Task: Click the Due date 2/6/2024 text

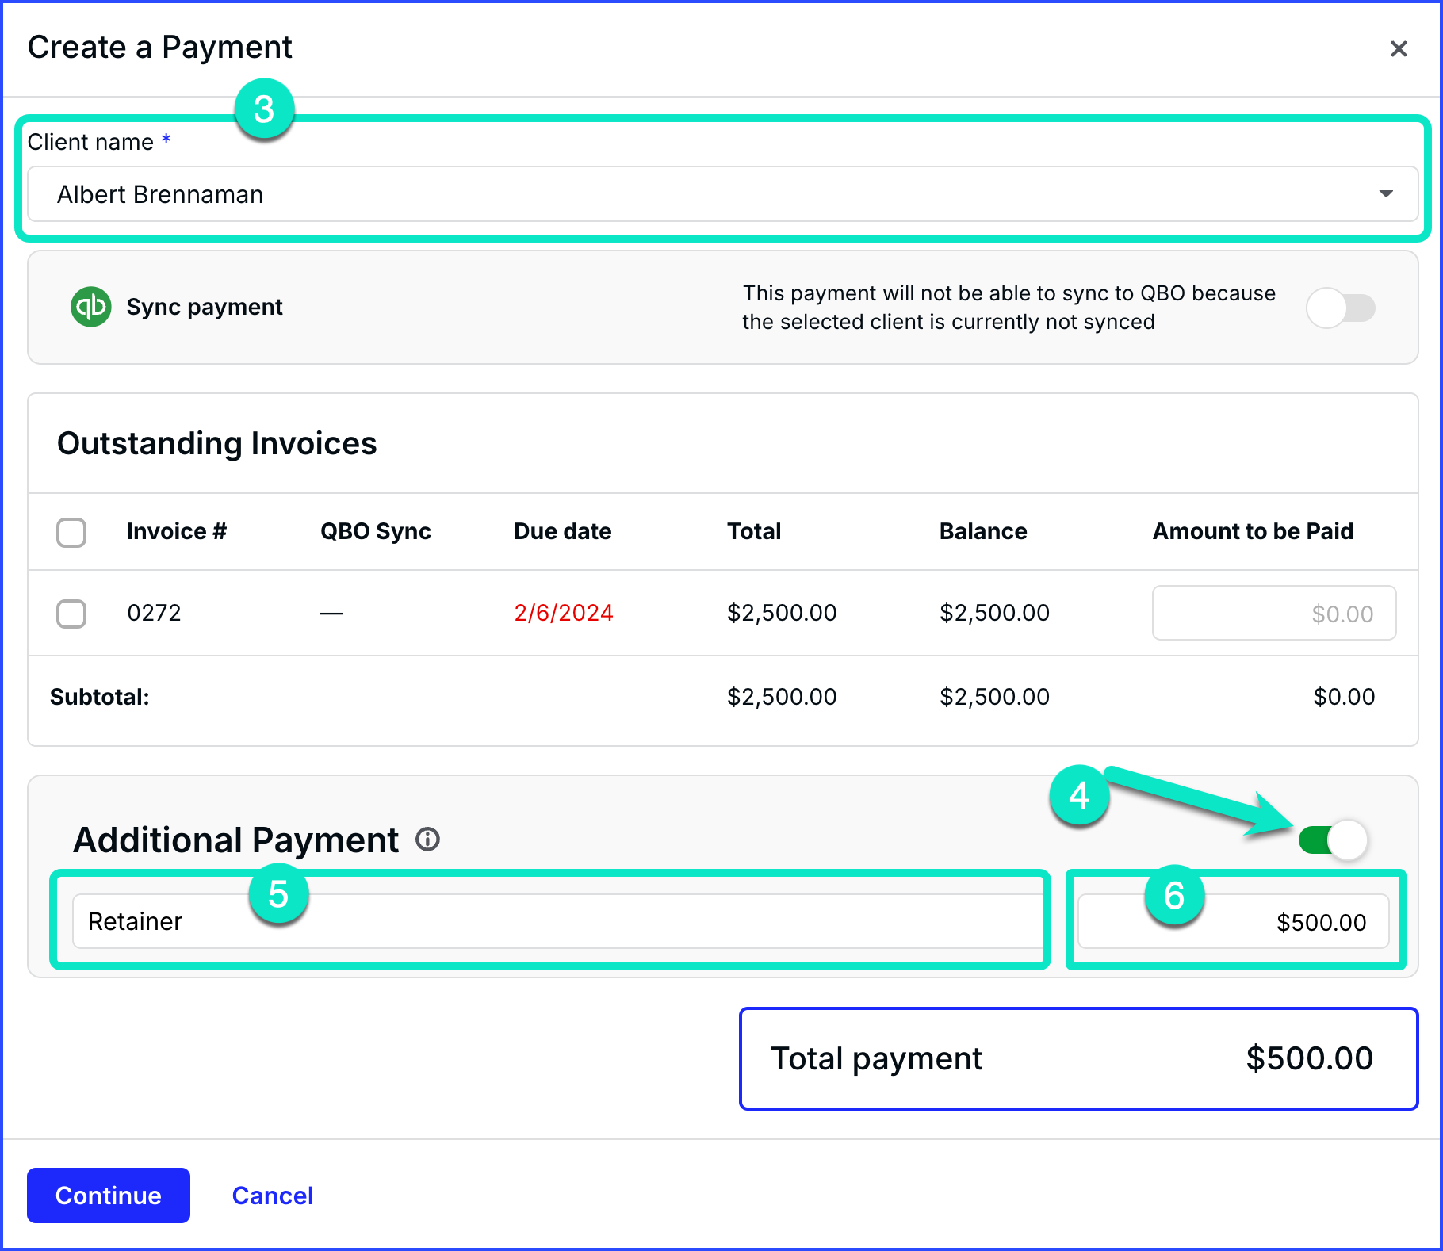Action: click(563, 613)
